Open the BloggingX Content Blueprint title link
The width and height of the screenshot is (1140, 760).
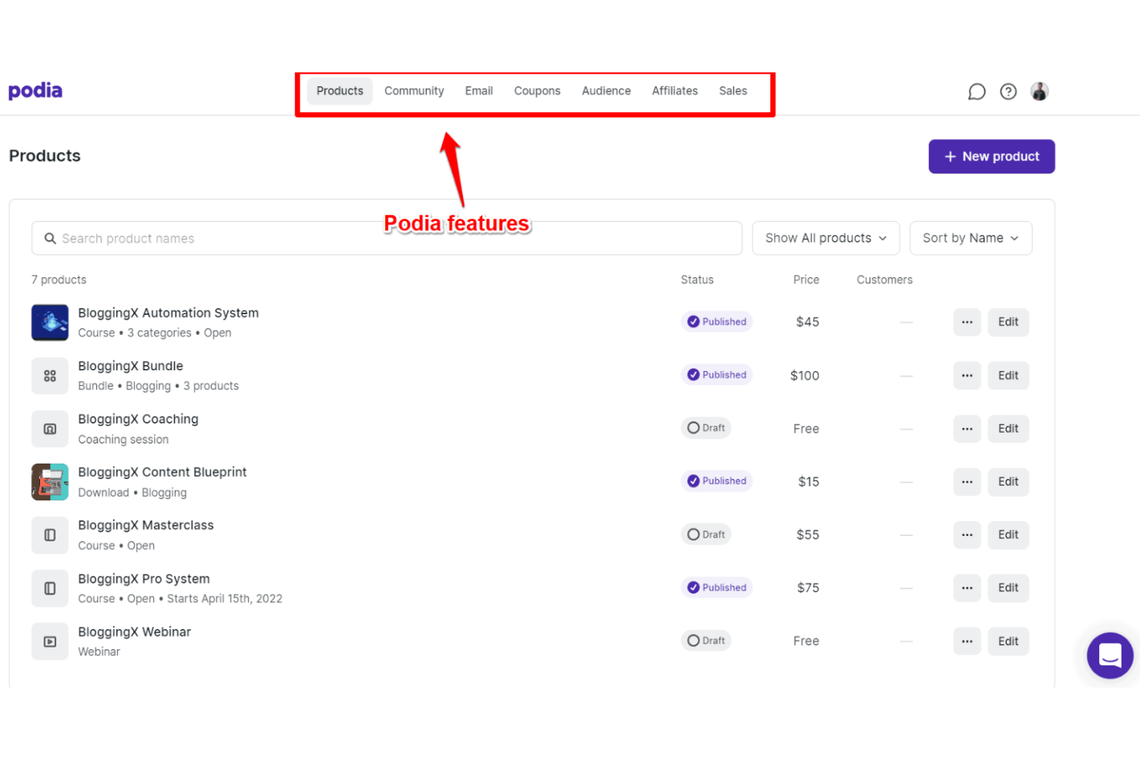click(163, 472)
